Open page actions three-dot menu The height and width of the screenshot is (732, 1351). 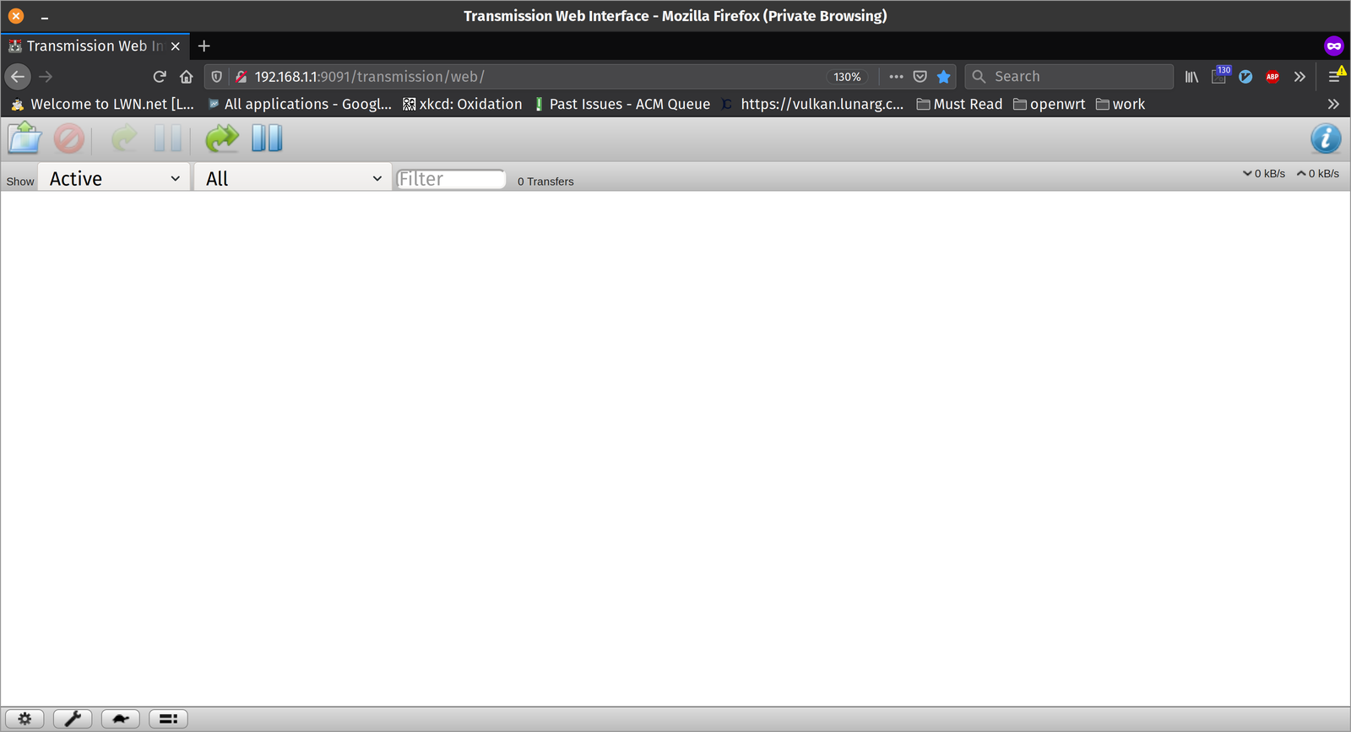coord(896,77)
